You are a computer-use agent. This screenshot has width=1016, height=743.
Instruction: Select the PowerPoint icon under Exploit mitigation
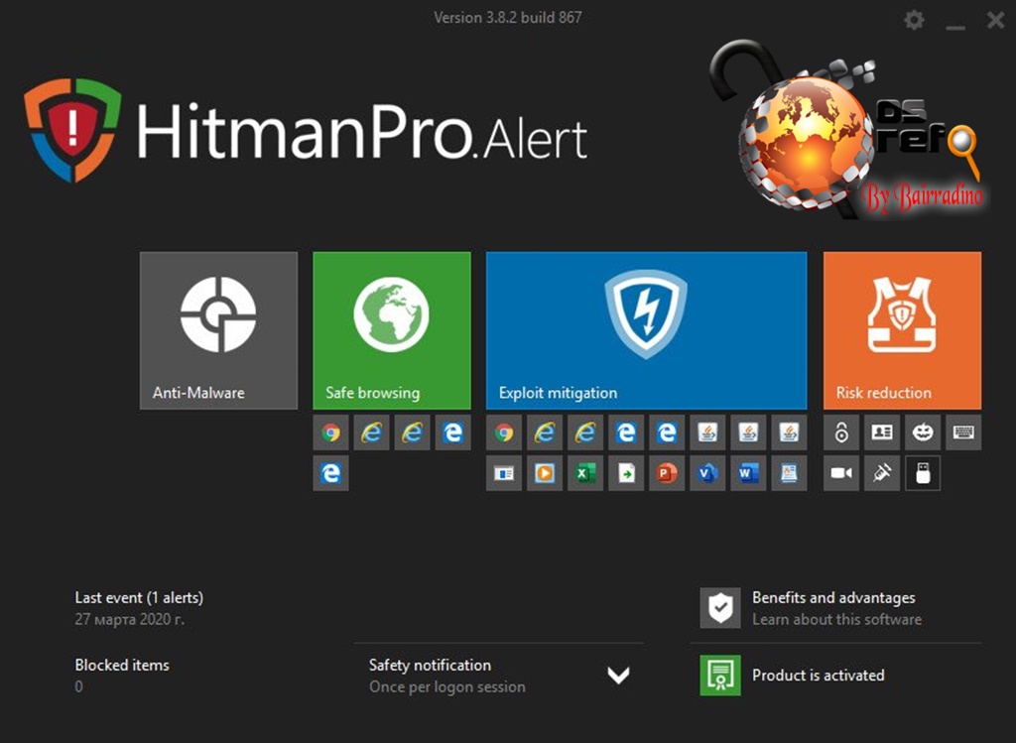click(667, 473)
